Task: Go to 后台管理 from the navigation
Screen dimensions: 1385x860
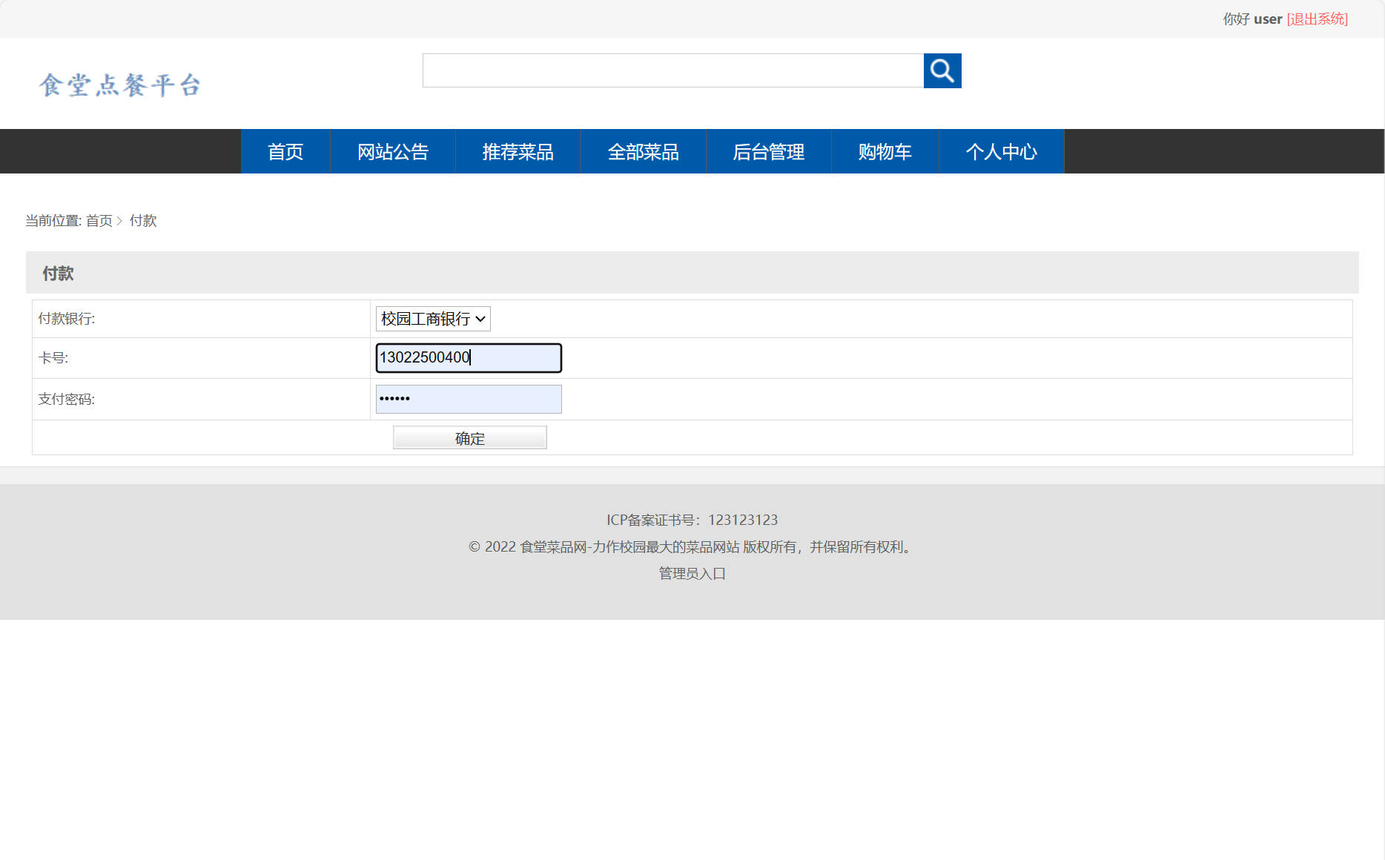Action: click(769, 151)
